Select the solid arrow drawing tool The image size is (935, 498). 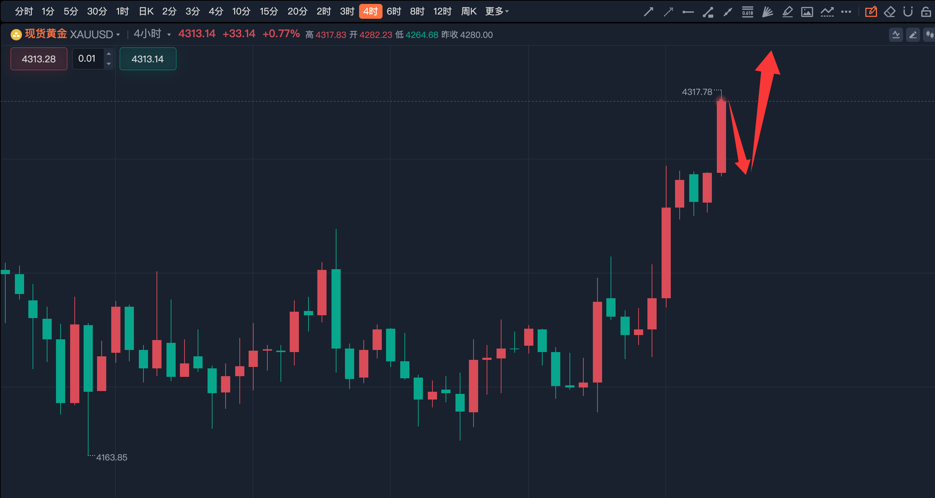(x=648, y=12)
